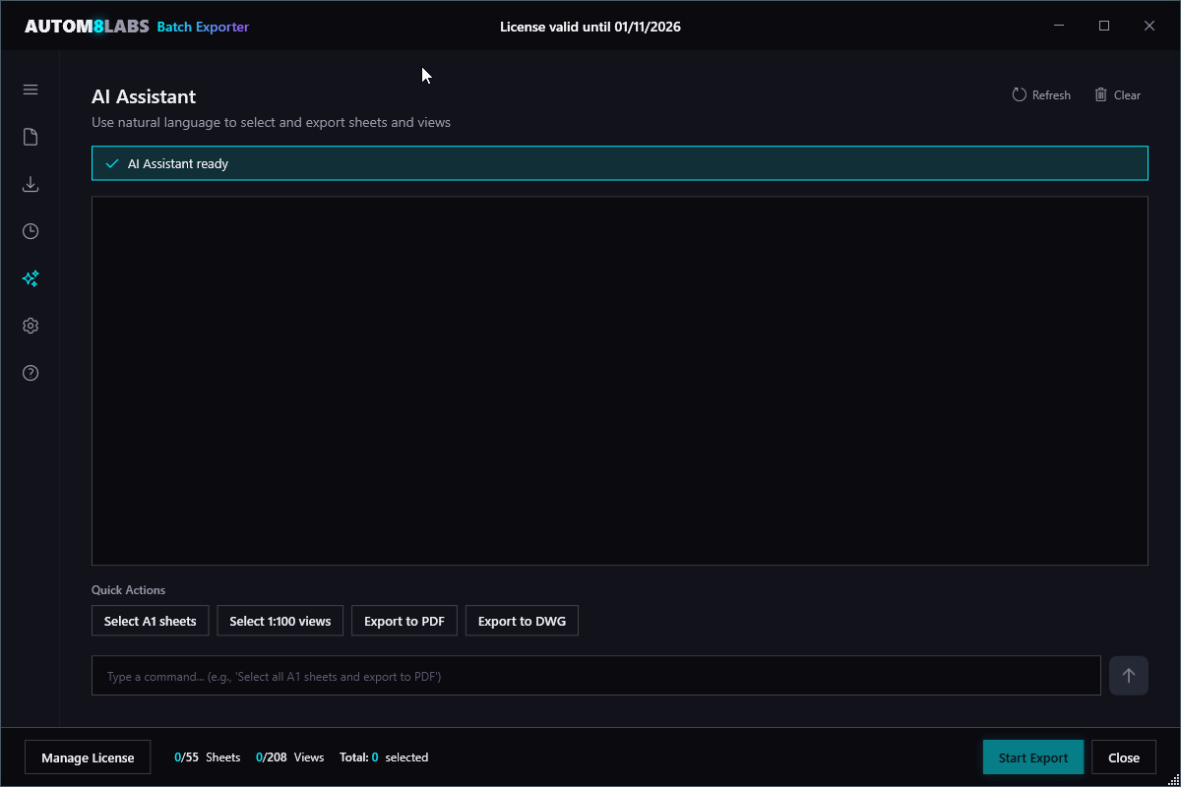Open the Batch Exporter title menu
1181x787 pixels.
pyautogui.click(x=203, y=27)
